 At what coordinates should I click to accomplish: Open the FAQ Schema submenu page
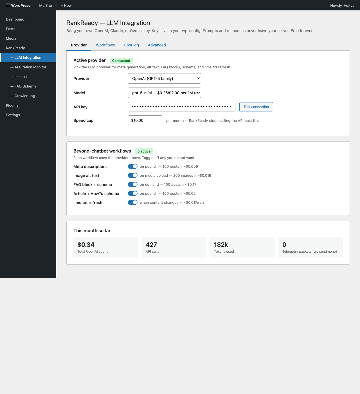pyautogui.click(x=28, y=86)
